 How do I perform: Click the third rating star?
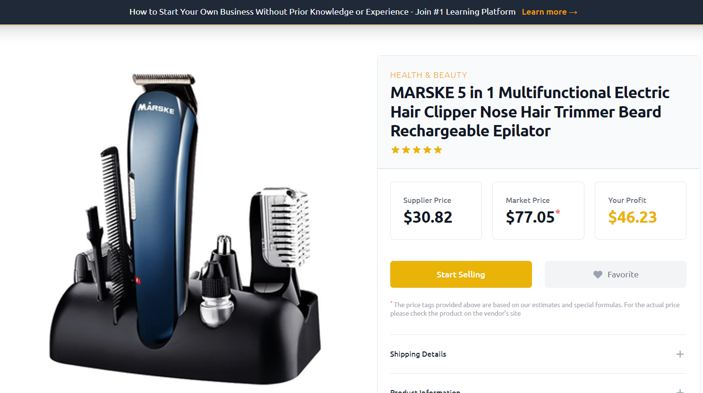coord(417,150)
